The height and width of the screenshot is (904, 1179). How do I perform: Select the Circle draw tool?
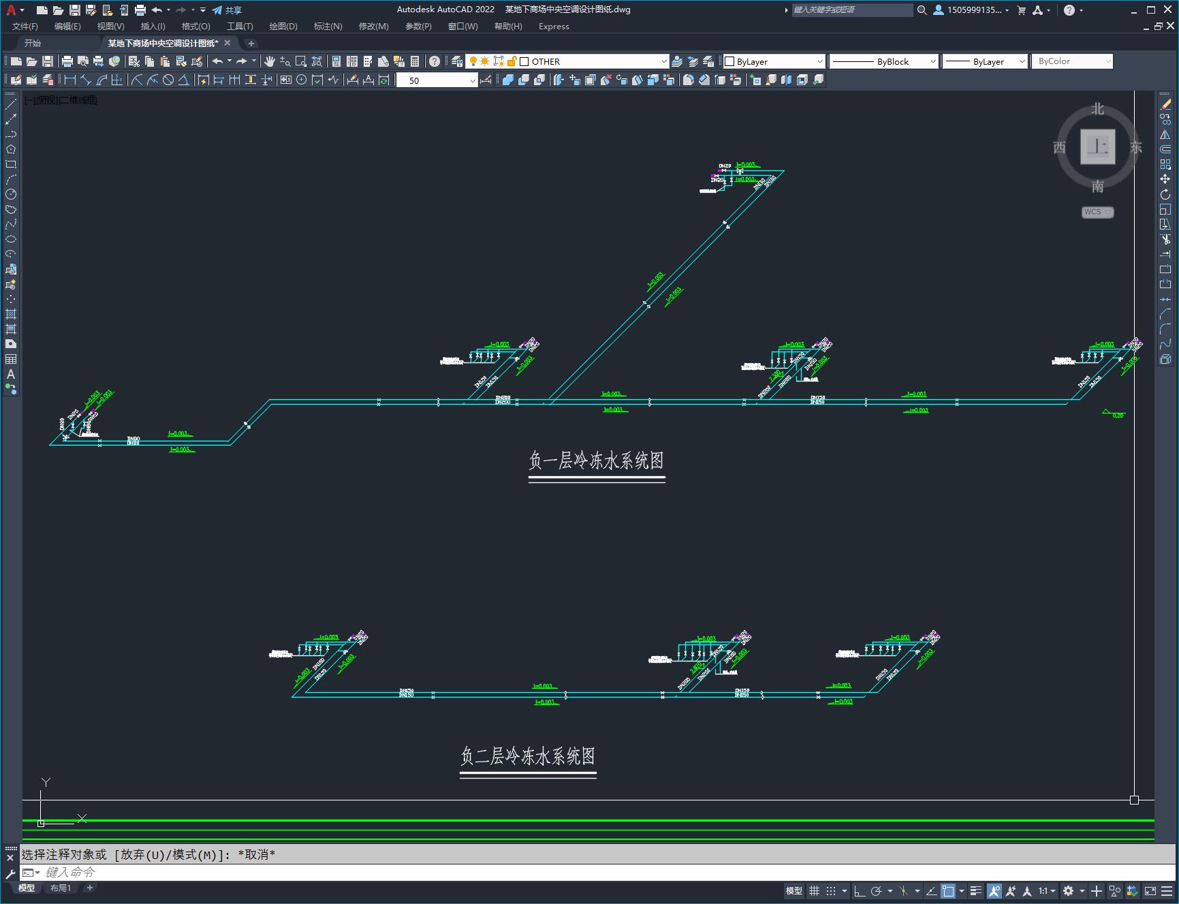[11, 194]
